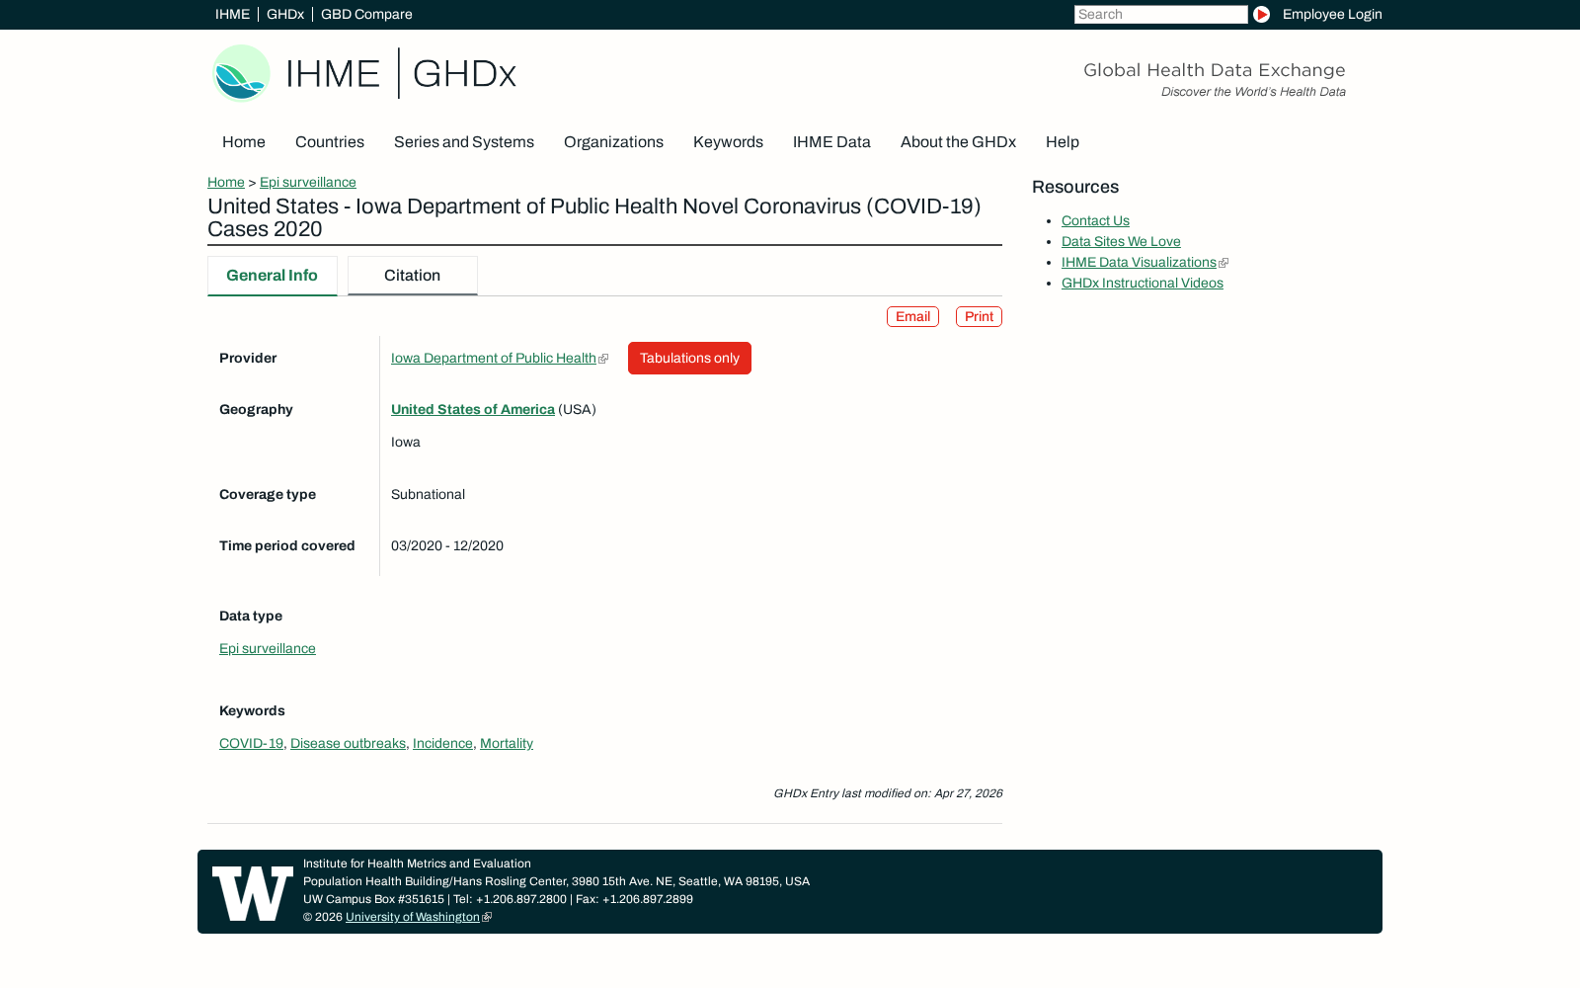Viewport: 1580px width, 988px height.
Task: Click the Subnational coverage type value
Action: click(x=428, y=495)
